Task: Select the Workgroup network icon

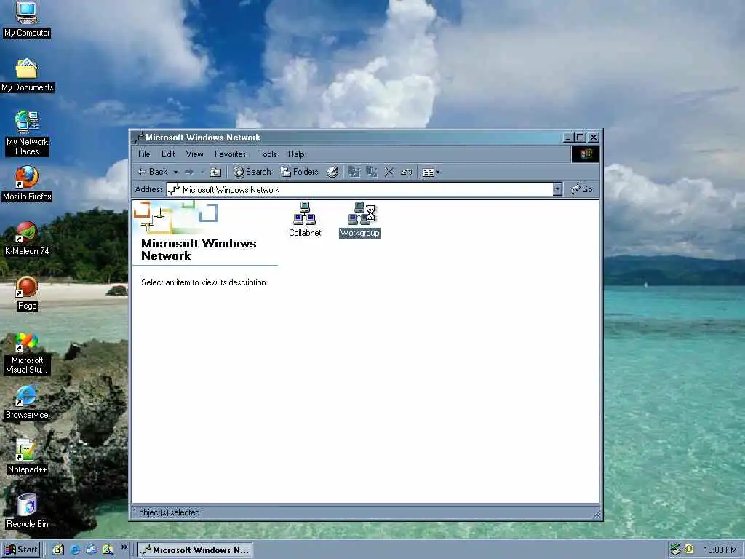Action: point(359,220)
